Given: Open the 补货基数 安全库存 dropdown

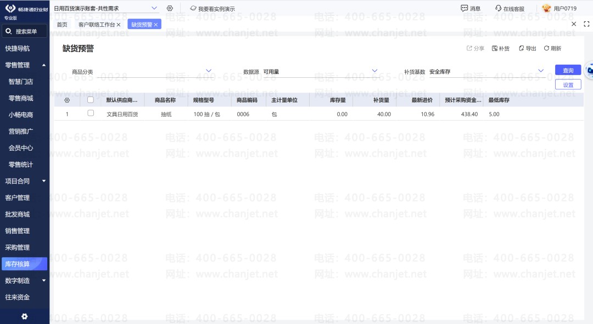Looking at the screenshot, I should 541,71.
